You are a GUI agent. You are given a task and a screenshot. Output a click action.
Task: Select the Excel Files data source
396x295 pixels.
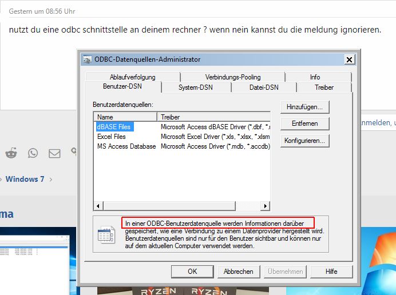[x=112, y=137]
